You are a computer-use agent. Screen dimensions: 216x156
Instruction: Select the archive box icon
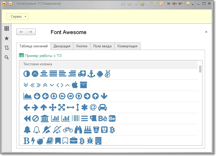click(x=83, y=85)
